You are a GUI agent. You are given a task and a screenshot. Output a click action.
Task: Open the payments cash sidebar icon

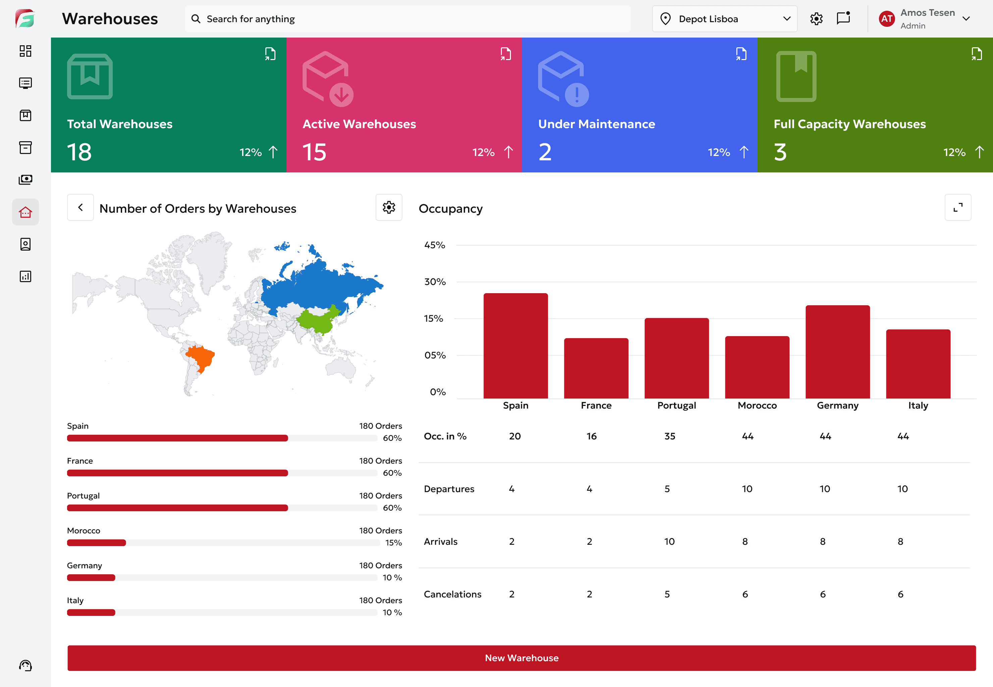pyautogui.click(x=25, y=179)
